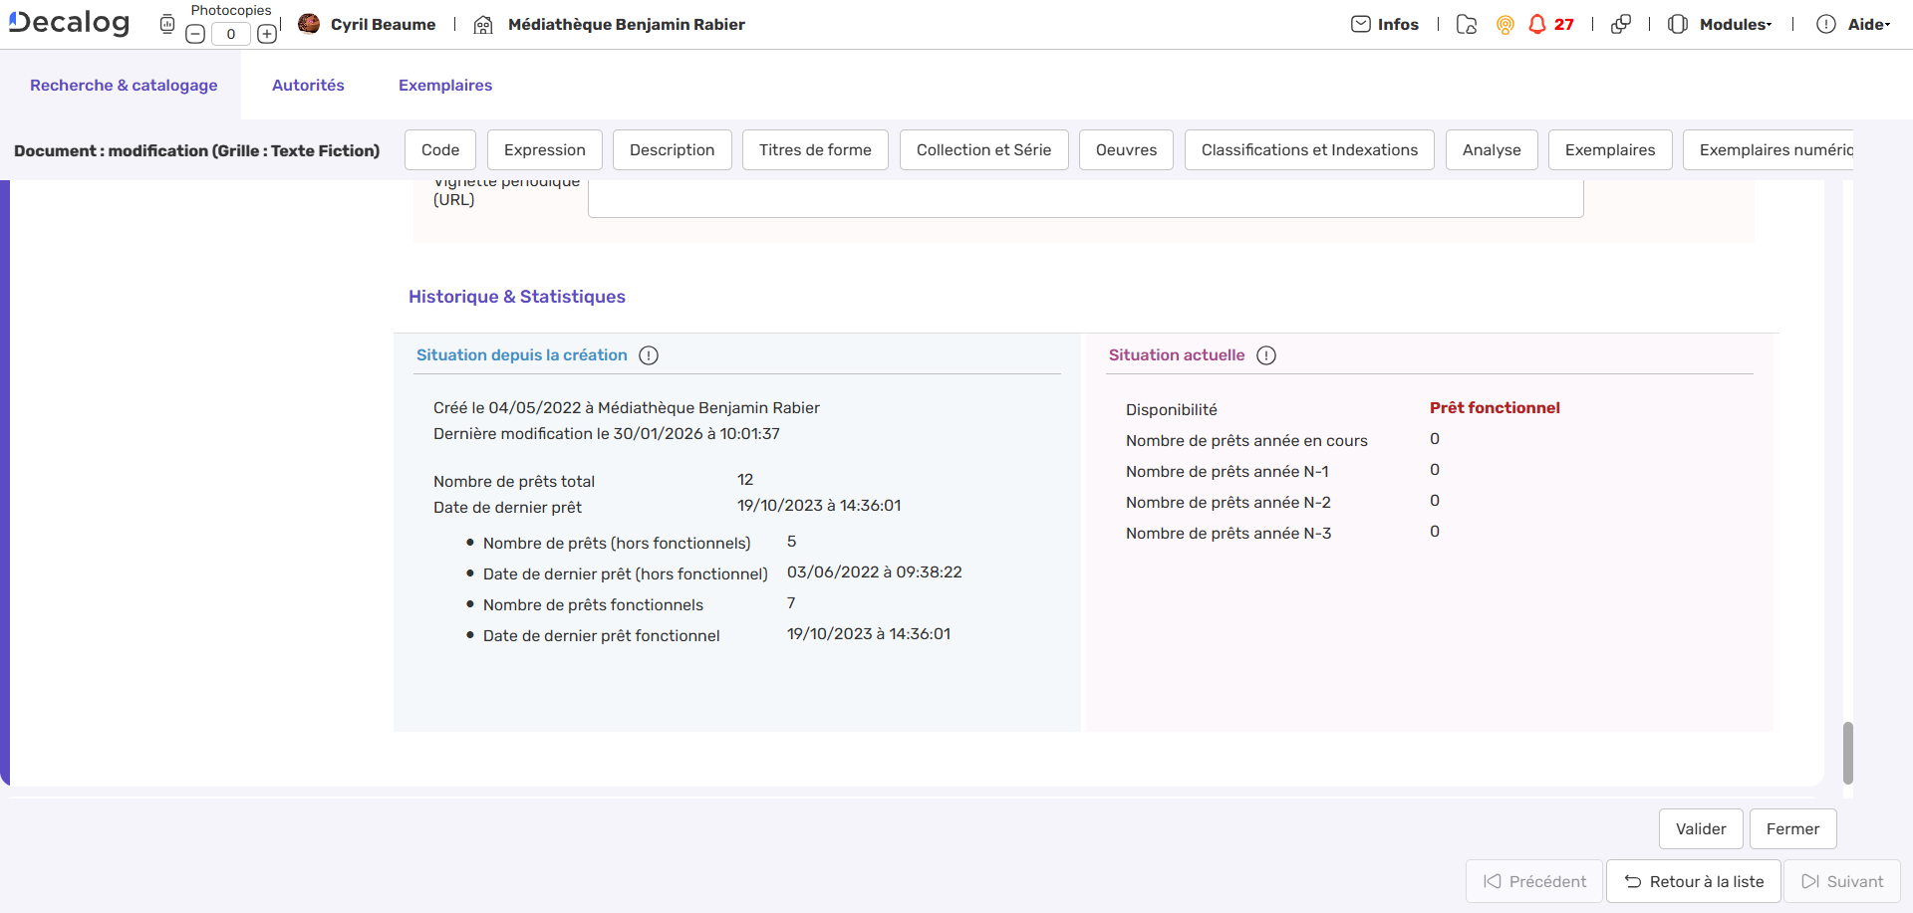Screen dimensions: 1913x913
Task: Open the cloud folder icon in header
Action: coord(1466,24)
